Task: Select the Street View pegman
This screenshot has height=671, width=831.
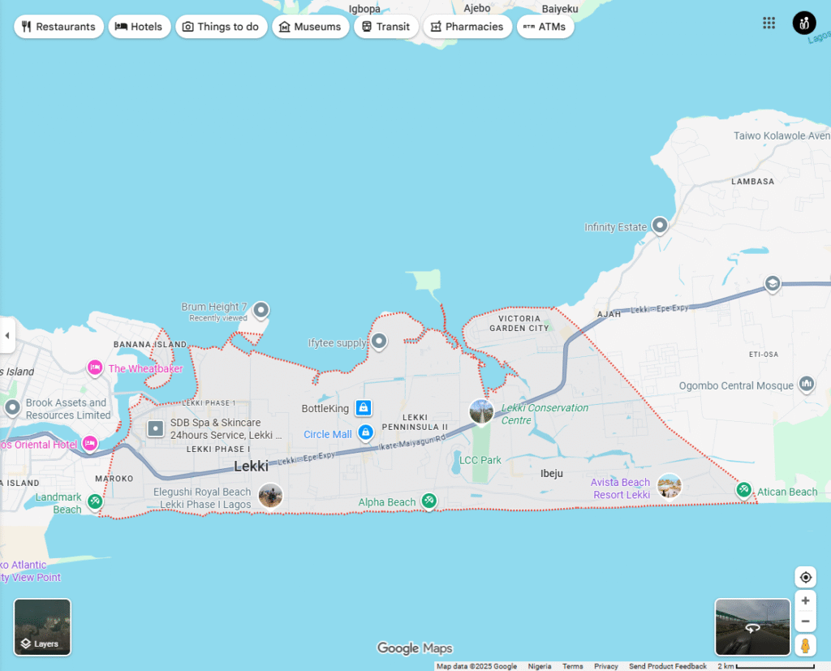Action: coord(806,646)
